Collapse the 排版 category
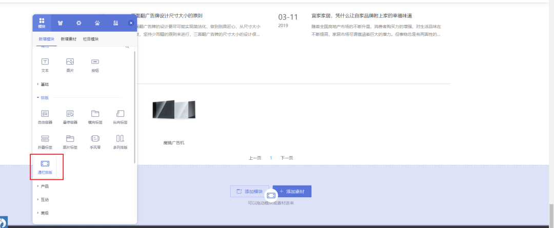 pyautogui.click(x=44, y=97)
